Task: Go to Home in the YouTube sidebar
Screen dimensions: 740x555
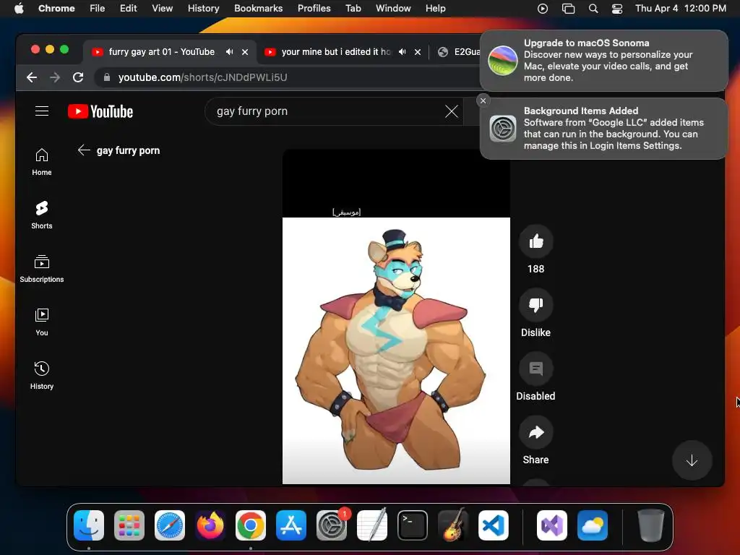Action: click(x=41, y=162)
